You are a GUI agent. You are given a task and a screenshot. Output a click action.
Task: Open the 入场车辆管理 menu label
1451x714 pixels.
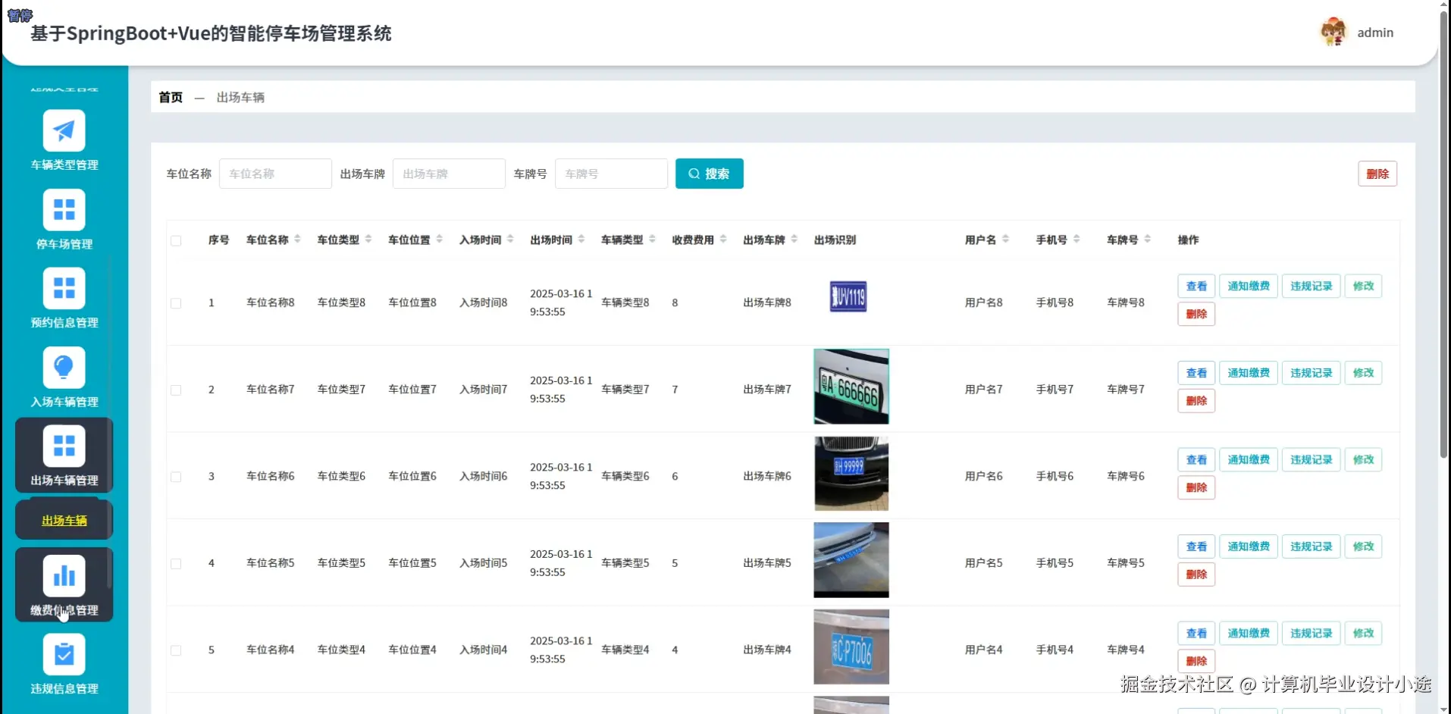pos(64,402)
